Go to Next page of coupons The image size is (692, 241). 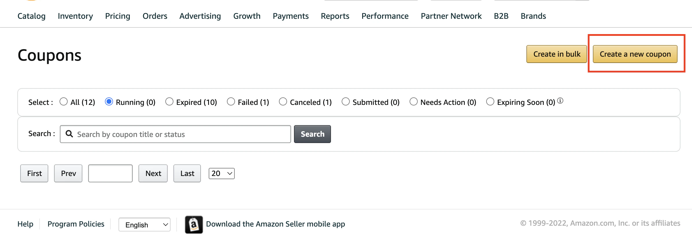click(x=153, y=173)
